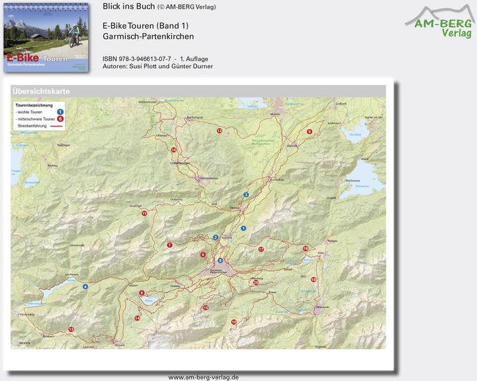Image resolution: width=477 pixels, height=381 pixels.
Task: Click blue tour marker 2 near Farchant
Action: tap(216, 237)
